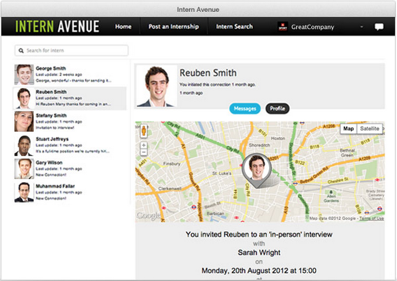Image resolution: width=397 pixels, height=281 pixels.
Task: Click the Search for intern field
Action: 71,50
